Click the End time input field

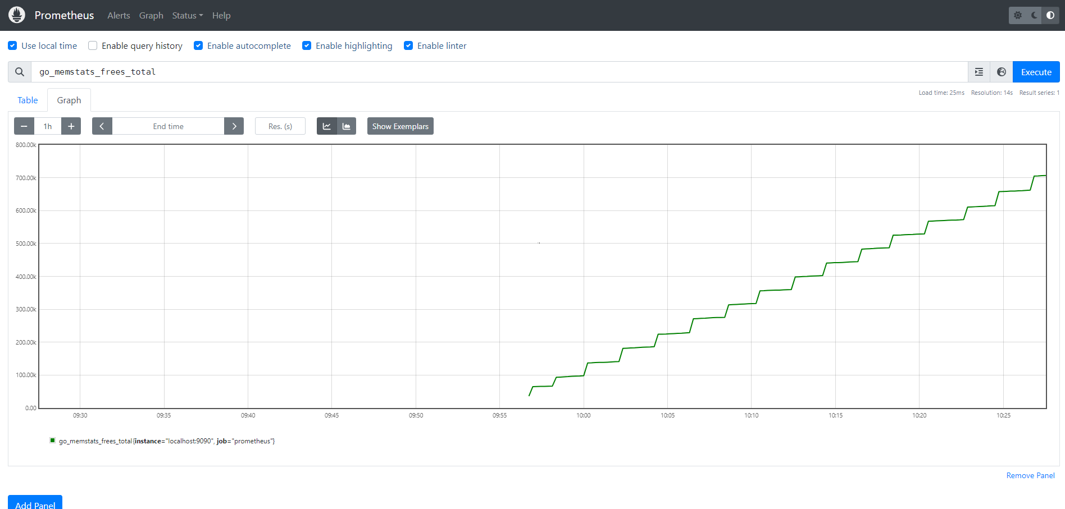[168, 126]
